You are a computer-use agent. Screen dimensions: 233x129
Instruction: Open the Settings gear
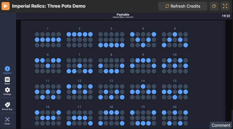coord(7,90)
